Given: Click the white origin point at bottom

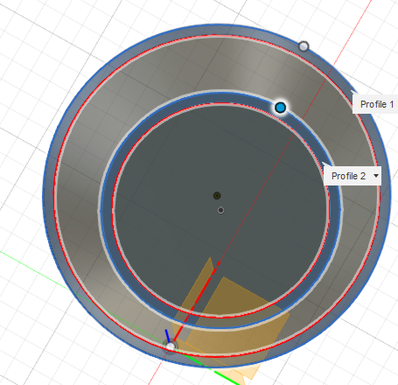Looking at the screenshot, I should click(171, 346).
